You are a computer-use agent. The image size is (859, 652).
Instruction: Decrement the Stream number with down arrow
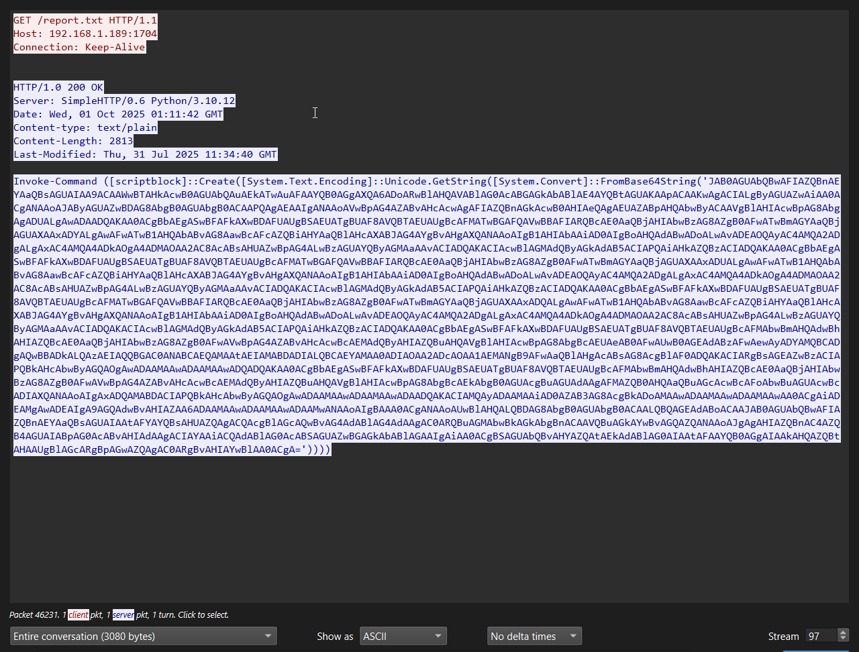[x=844, y=640]
